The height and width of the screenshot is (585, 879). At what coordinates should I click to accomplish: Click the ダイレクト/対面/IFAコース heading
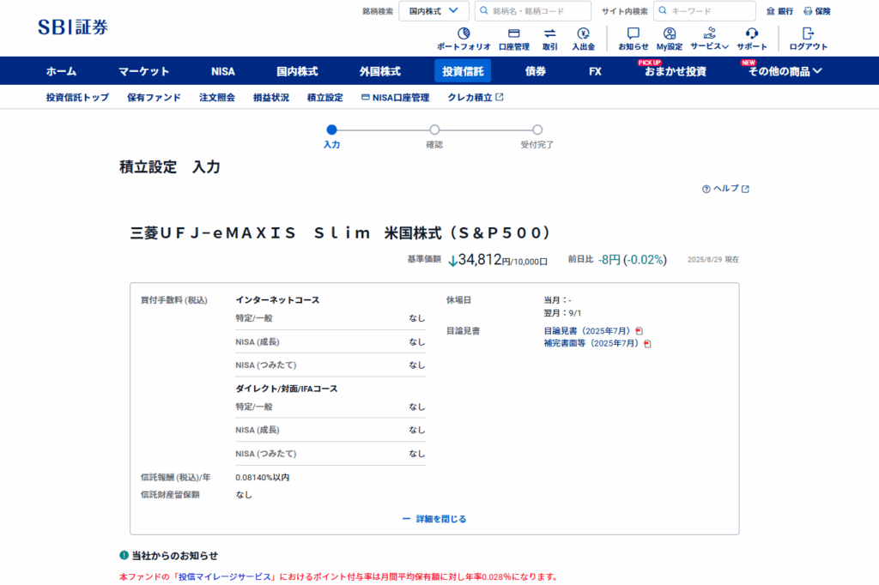287,389
